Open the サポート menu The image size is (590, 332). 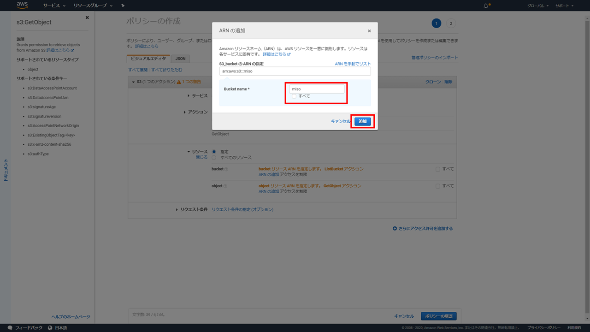(564, 6)
